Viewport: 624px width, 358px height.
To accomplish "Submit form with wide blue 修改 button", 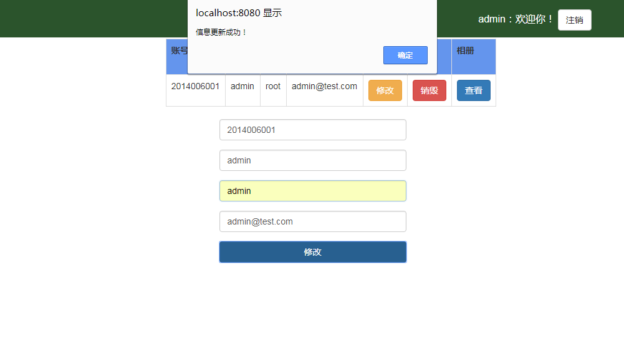I will pos(312,252).
